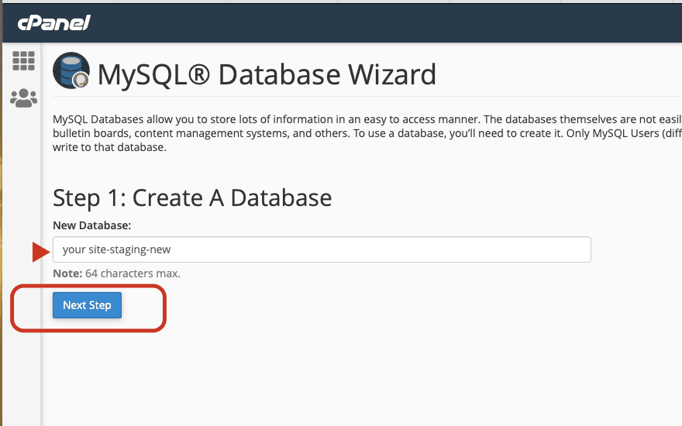Click the Step 1: Create A Database heading
Image resolution: width=682 pixels, height=426 pixels.
tap(192, 198)
